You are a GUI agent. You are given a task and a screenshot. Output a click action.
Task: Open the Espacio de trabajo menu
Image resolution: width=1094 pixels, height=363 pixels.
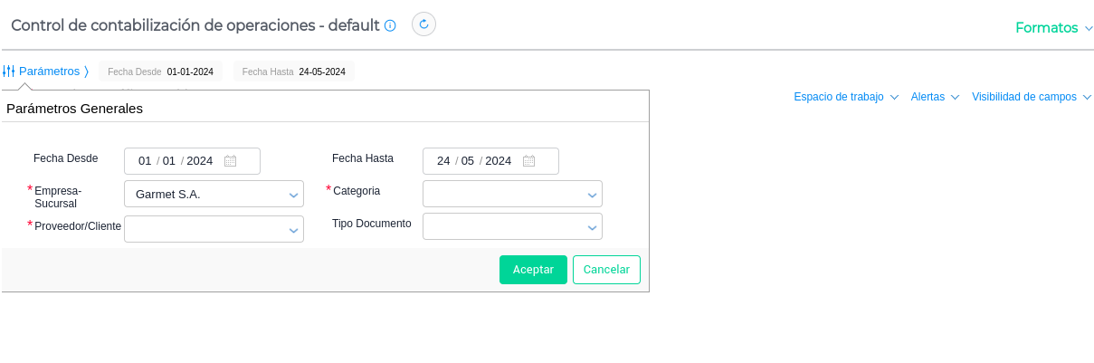tap(845, 97)
